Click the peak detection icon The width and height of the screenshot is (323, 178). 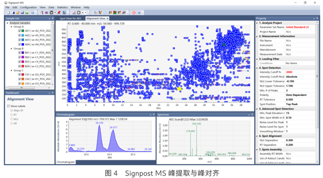coord(42,13)
